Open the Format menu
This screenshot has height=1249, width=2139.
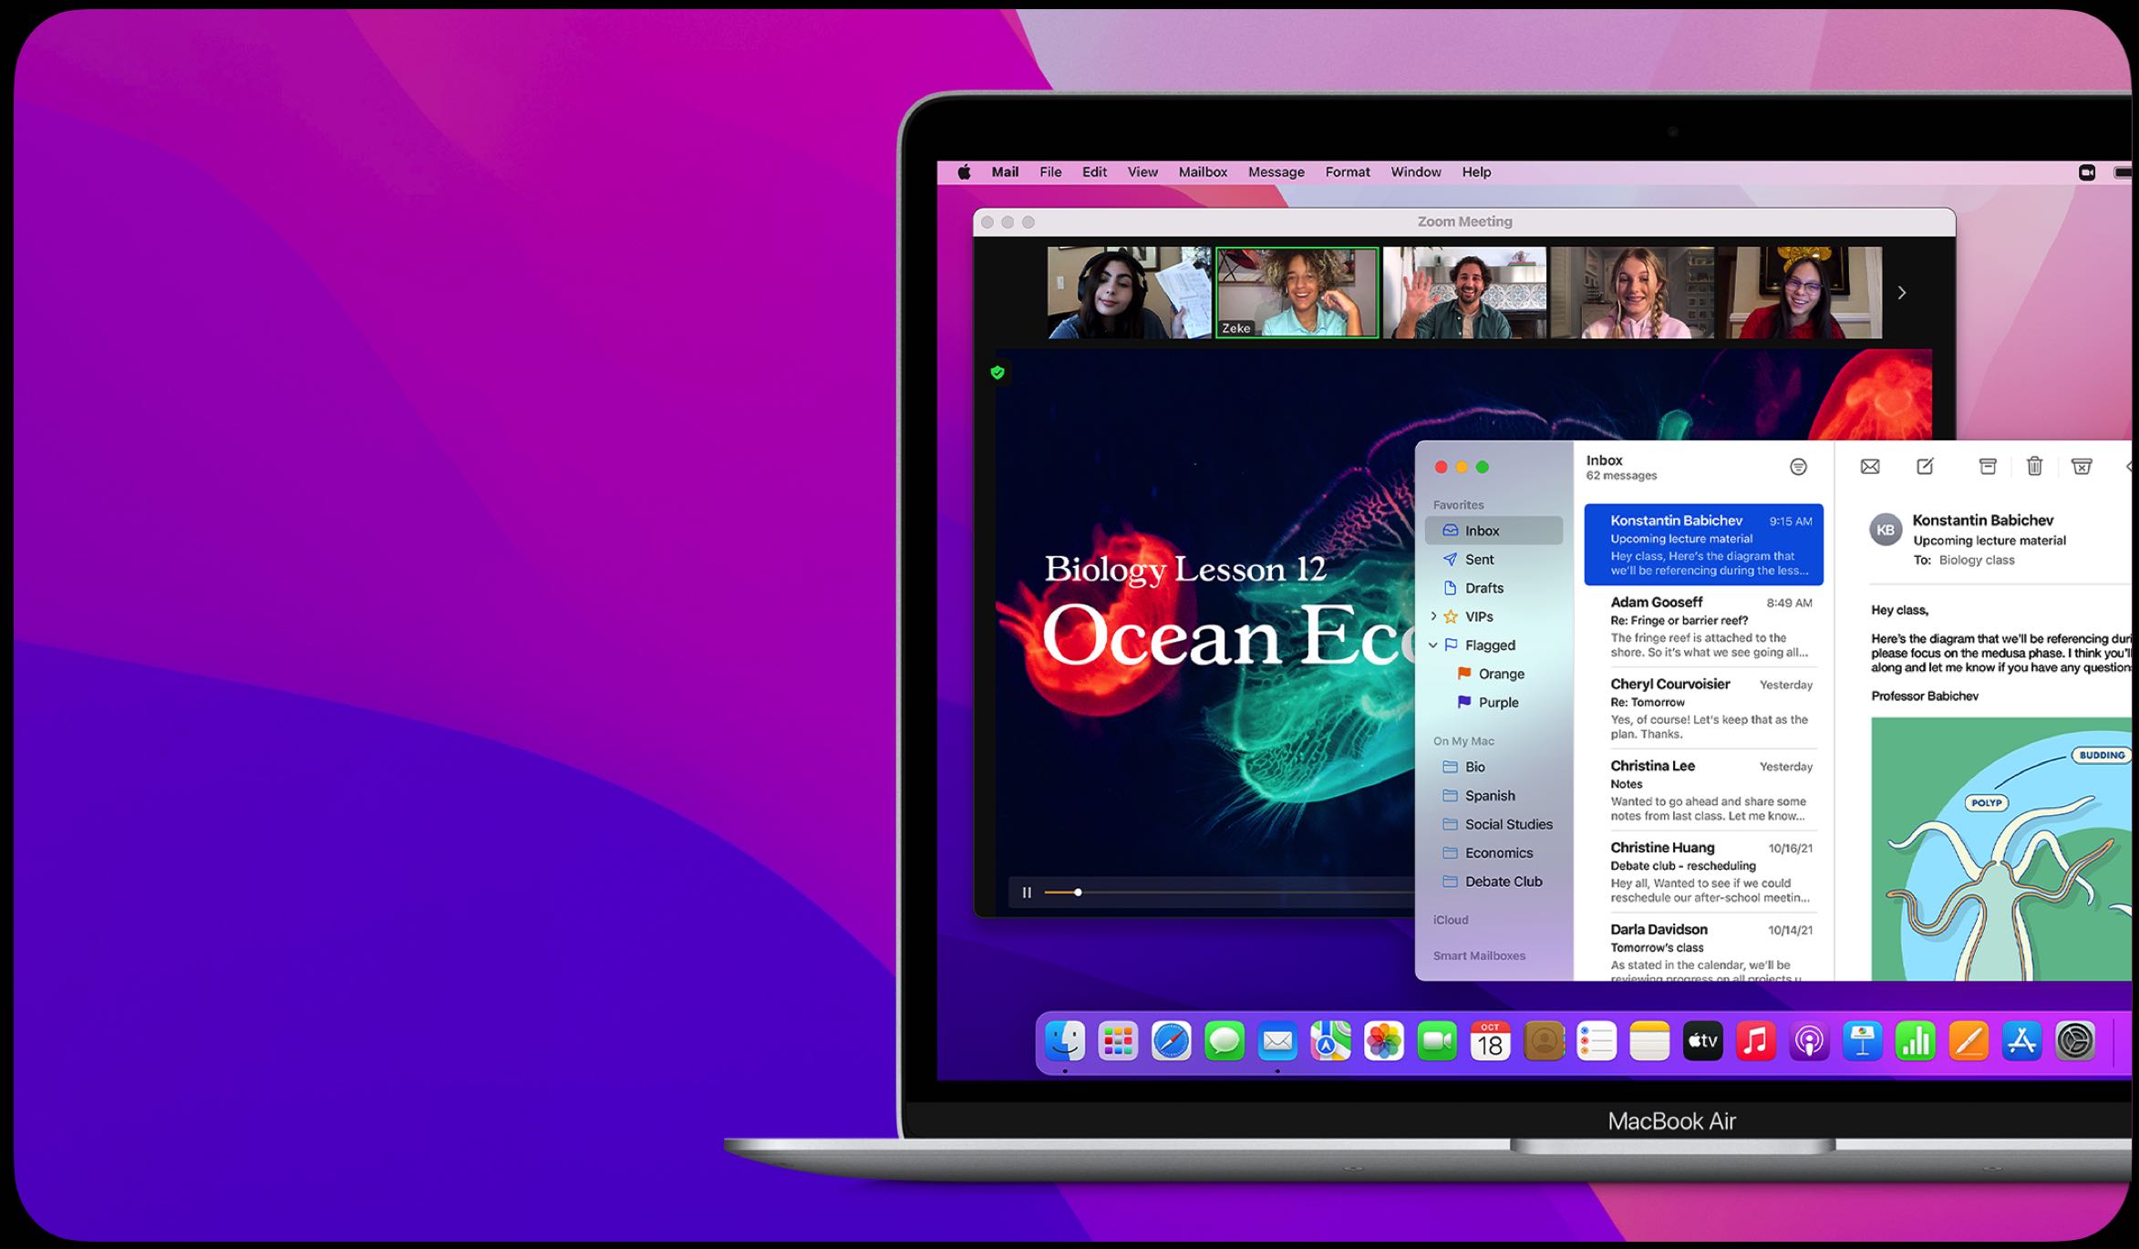1348,172
